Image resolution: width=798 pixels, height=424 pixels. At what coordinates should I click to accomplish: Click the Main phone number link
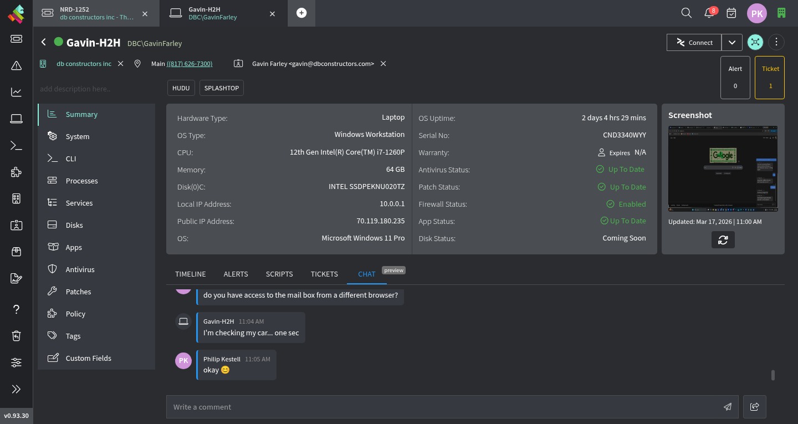tap(189, 64)
